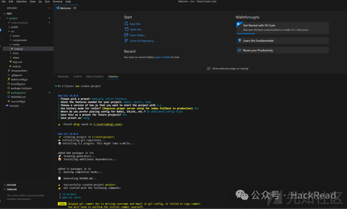347x209 pixels.
Task: Expand the components folder
Action: click(10, 40)
